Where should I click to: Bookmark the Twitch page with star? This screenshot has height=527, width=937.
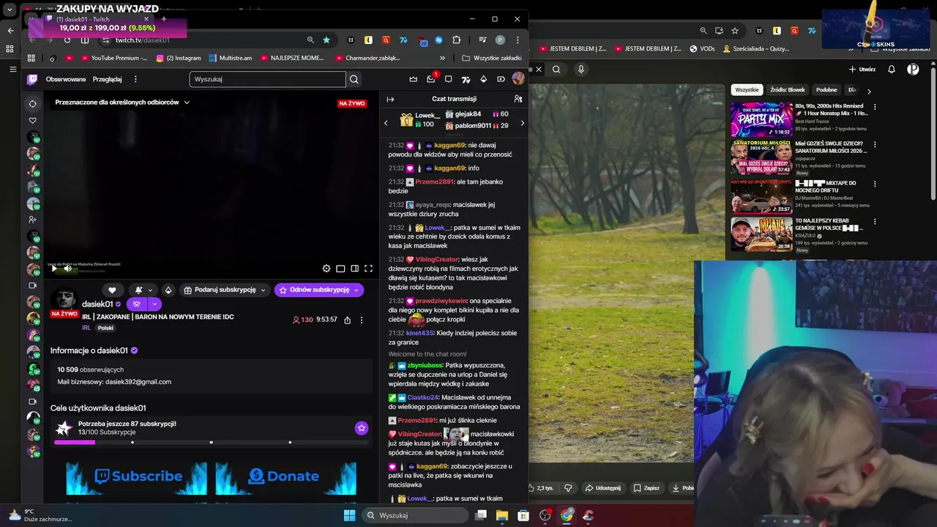click(x=326, y=40)
